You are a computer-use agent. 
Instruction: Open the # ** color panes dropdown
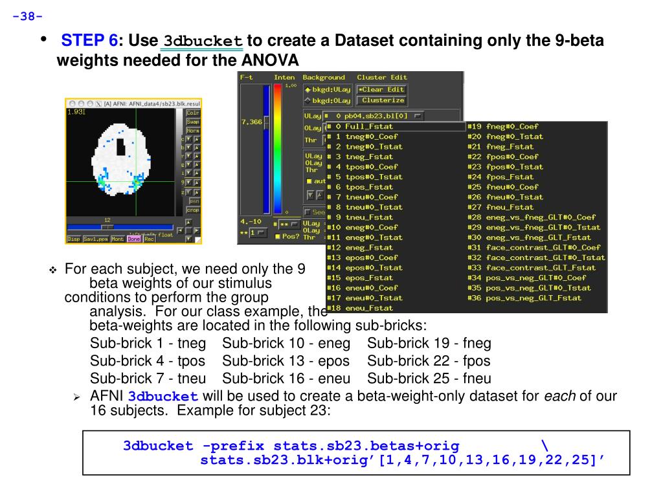[289, 224]
